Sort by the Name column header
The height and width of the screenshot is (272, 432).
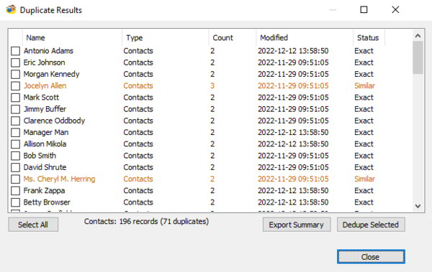(72, 37)
